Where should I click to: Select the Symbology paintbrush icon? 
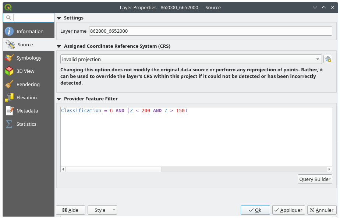[x=9, y=58]
